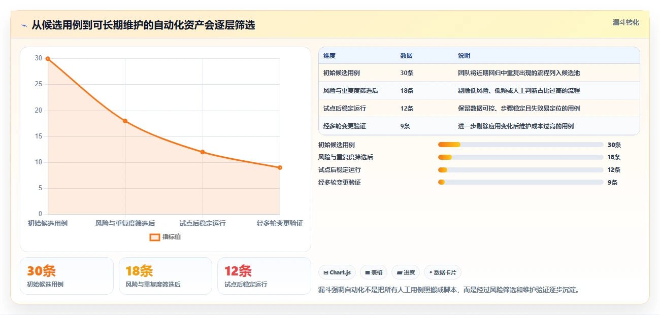The image size is (660, 315).
Task: Click the chart data point at 18
Action: [x=125, y=121]
